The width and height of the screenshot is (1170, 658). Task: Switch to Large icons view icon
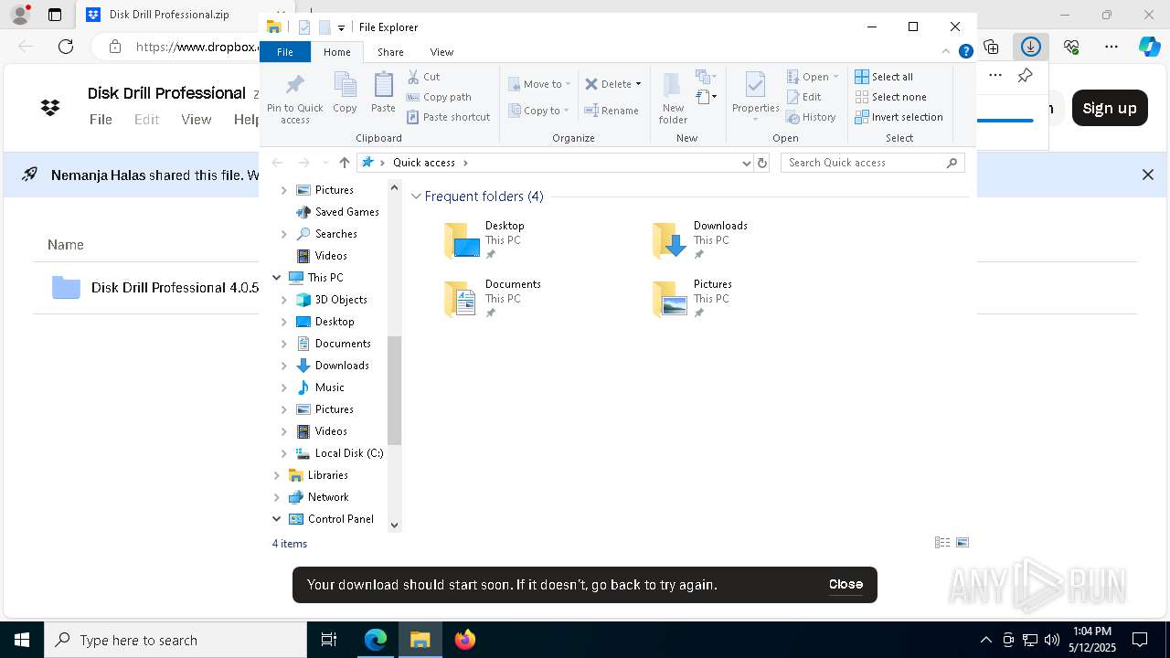[x=963, y=543]
